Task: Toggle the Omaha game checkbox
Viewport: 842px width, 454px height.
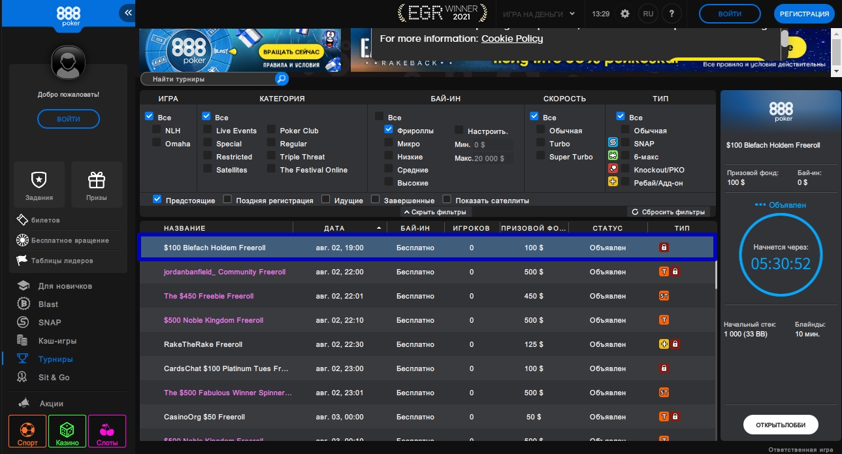Action: tap(157, 143)
